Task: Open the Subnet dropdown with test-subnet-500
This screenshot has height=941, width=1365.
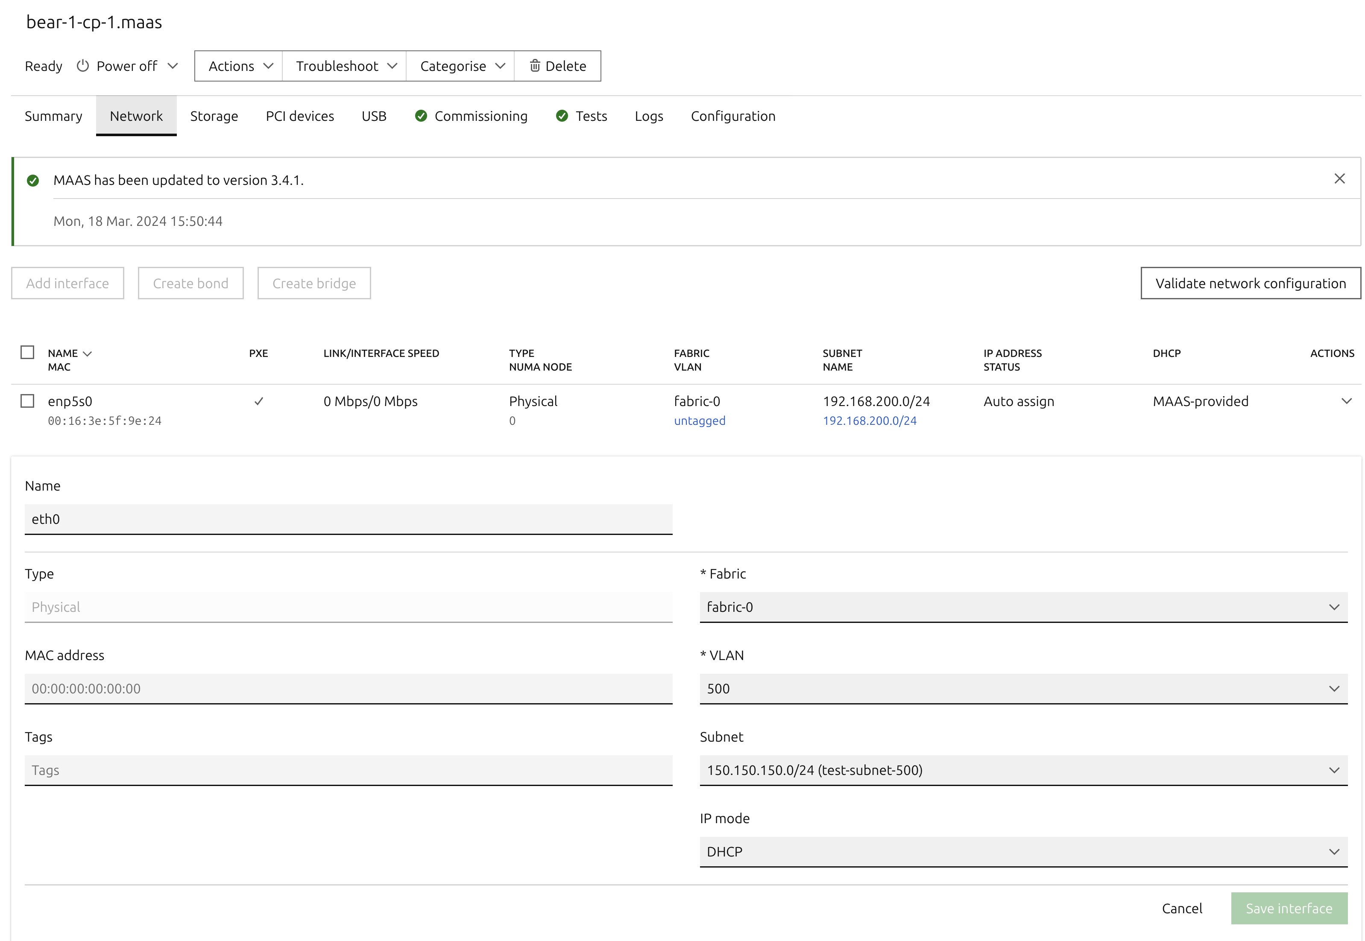Action: (x=1023, y=771)
